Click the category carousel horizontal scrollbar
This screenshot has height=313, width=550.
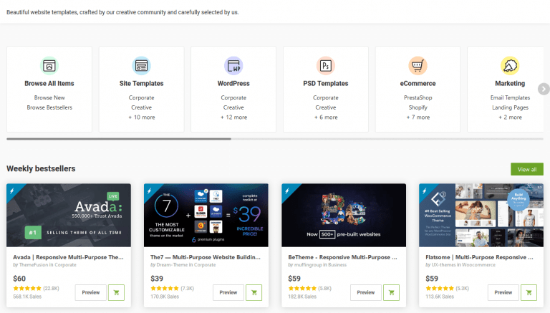point(275,139)
